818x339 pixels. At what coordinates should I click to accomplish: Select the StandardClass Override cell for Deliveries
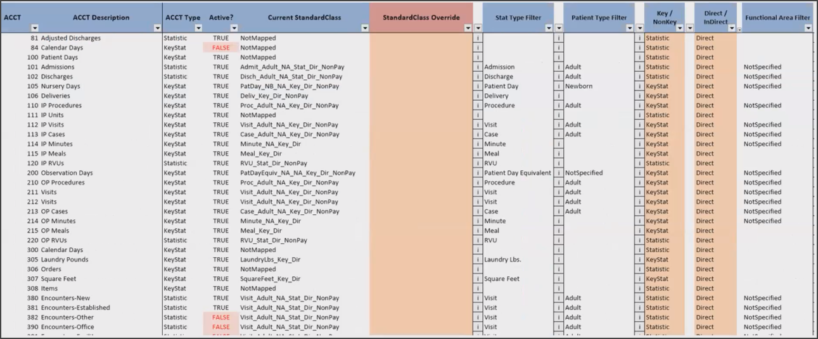point(421,96)
